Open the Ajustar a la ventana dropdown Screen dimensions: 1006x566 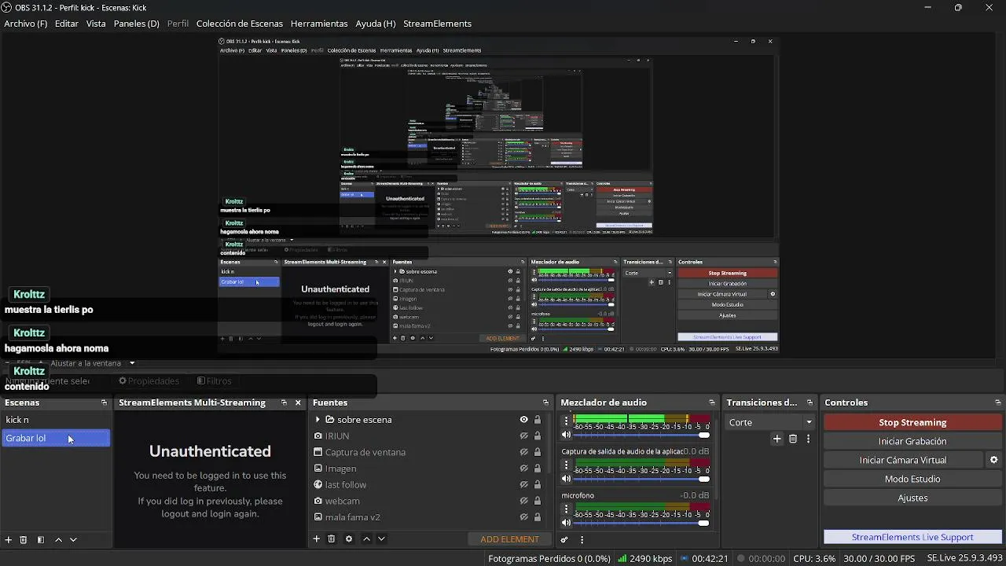91,363
